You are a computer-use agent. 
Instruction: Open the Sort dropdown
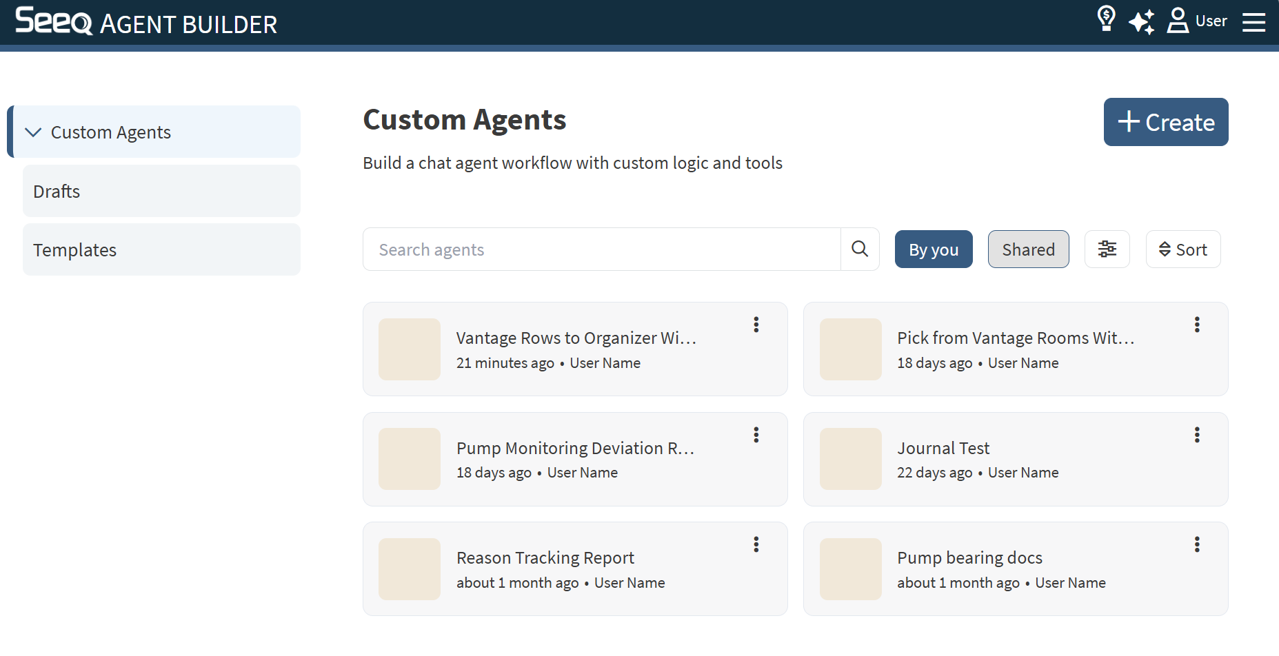pyautogui.click(x=1182, y=249)
